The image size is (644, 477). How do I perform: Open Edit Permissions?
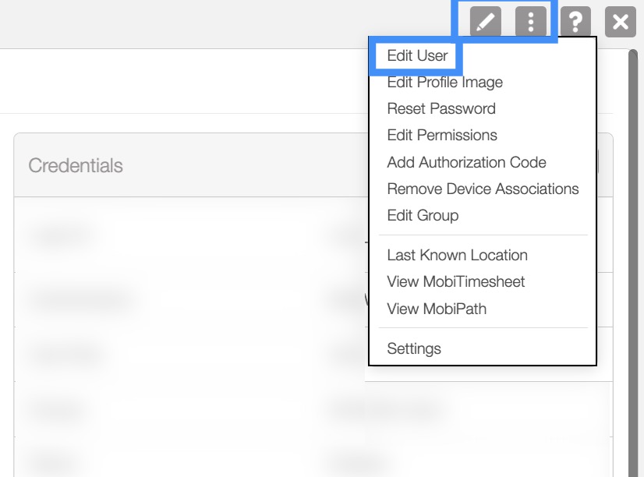(x=441, y=136)
